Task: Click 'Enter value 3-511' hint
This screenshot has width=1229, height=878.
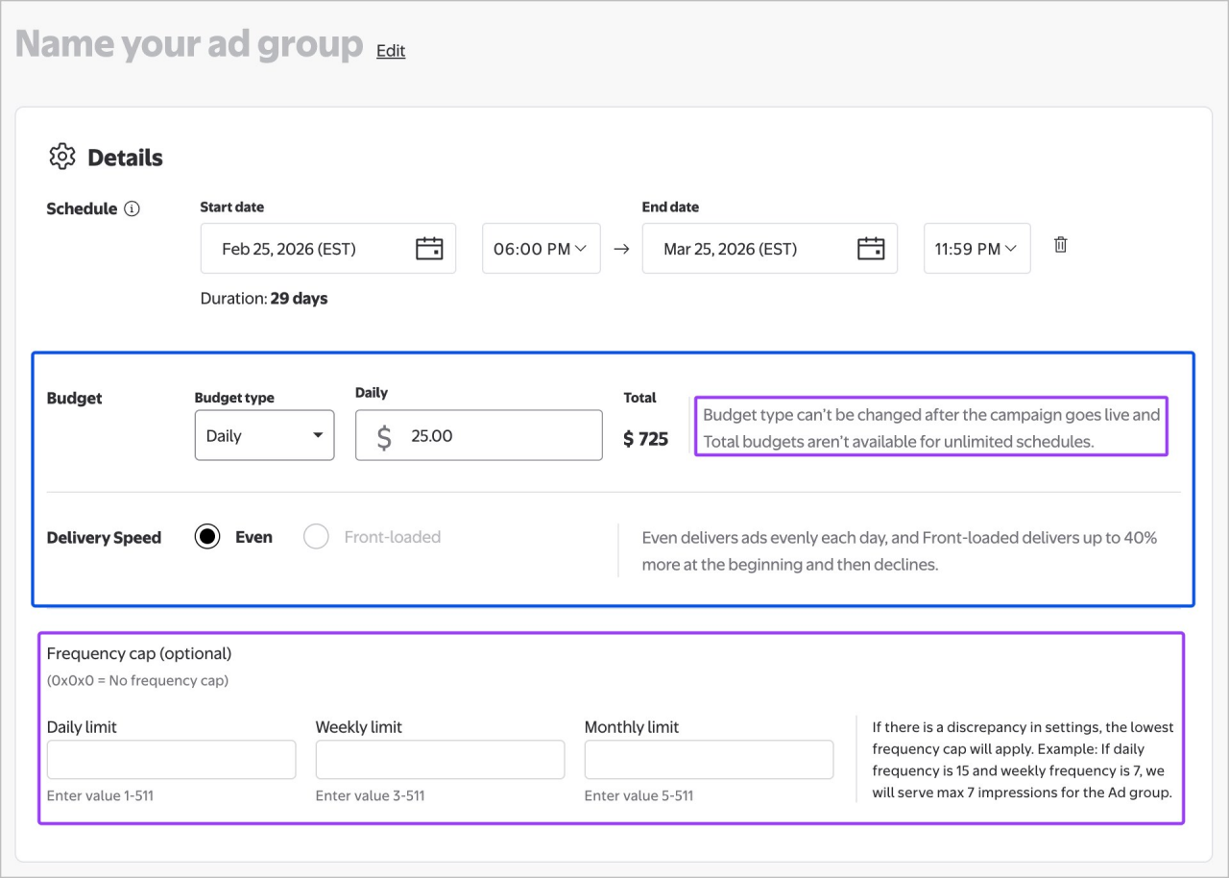Action: point(370,795)
